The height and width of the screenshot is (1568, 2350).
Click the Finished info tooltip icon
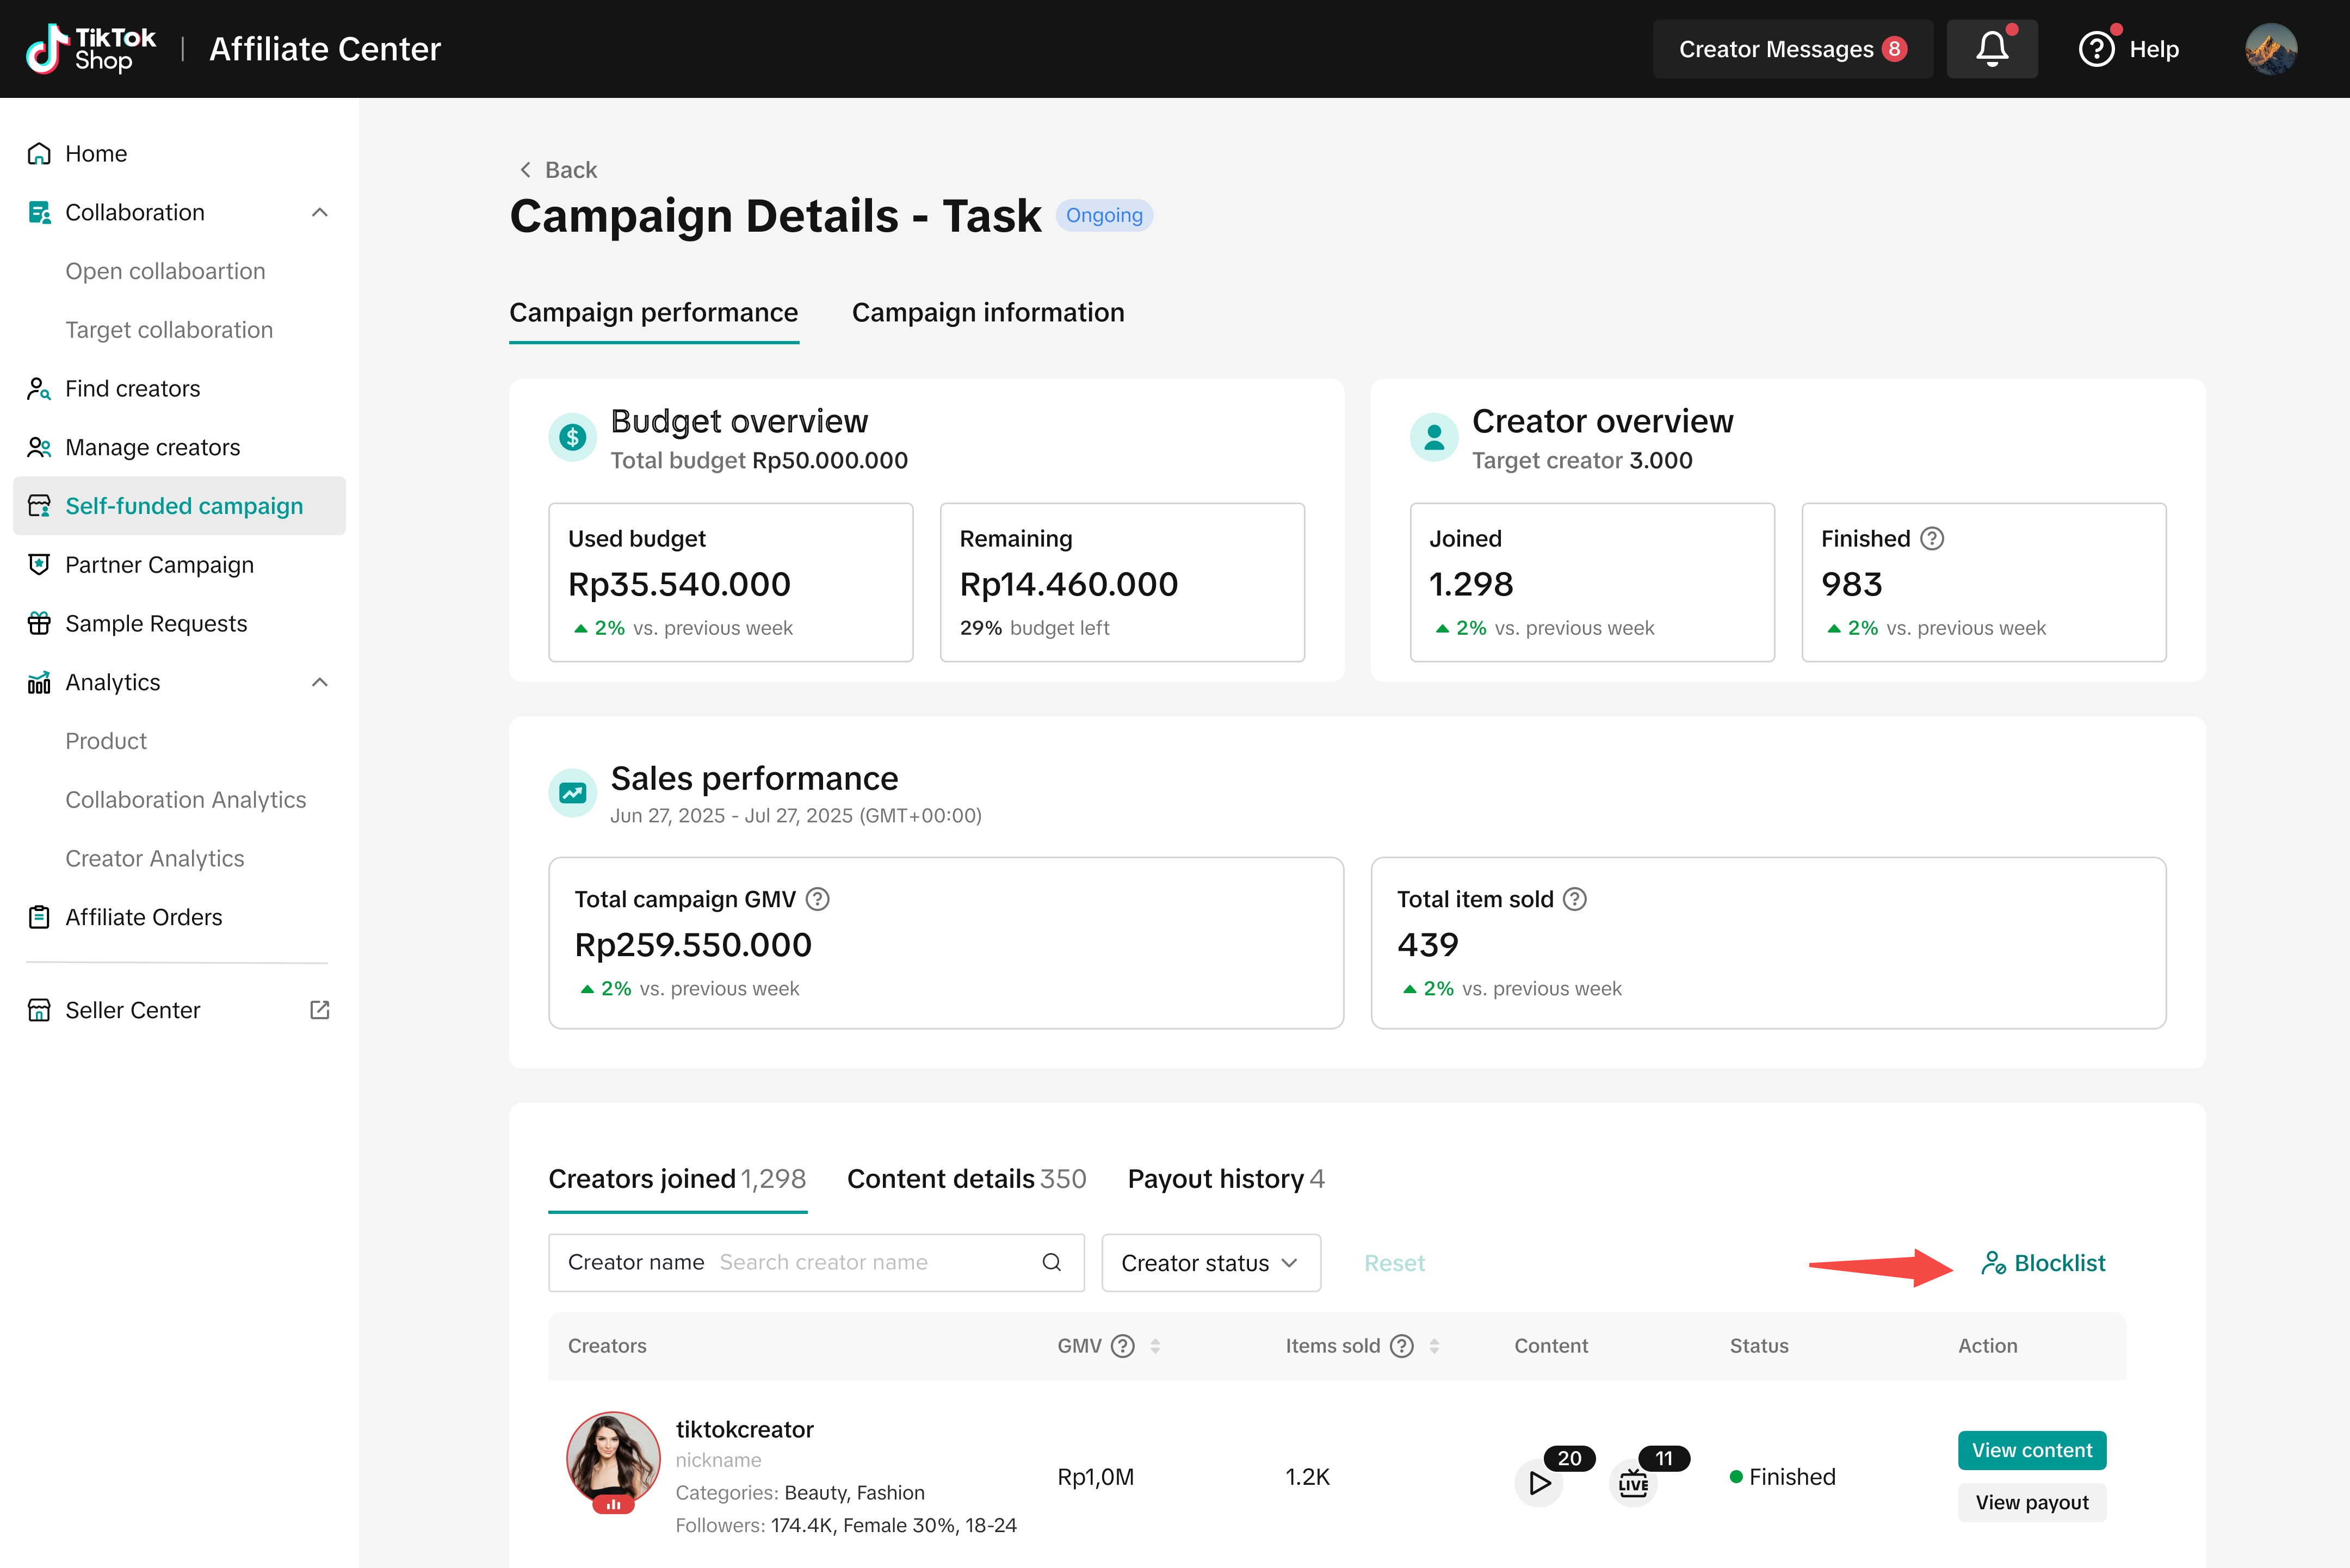pyautogui.click(x=1932, y=539)
